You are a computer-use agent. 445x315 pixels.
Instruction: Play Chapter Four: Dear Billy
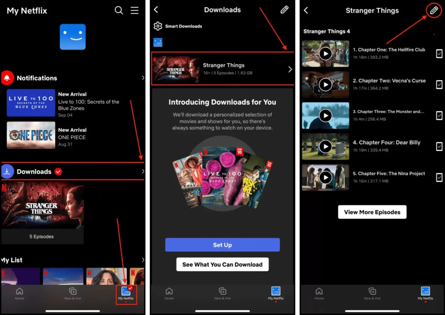(326, 146)
